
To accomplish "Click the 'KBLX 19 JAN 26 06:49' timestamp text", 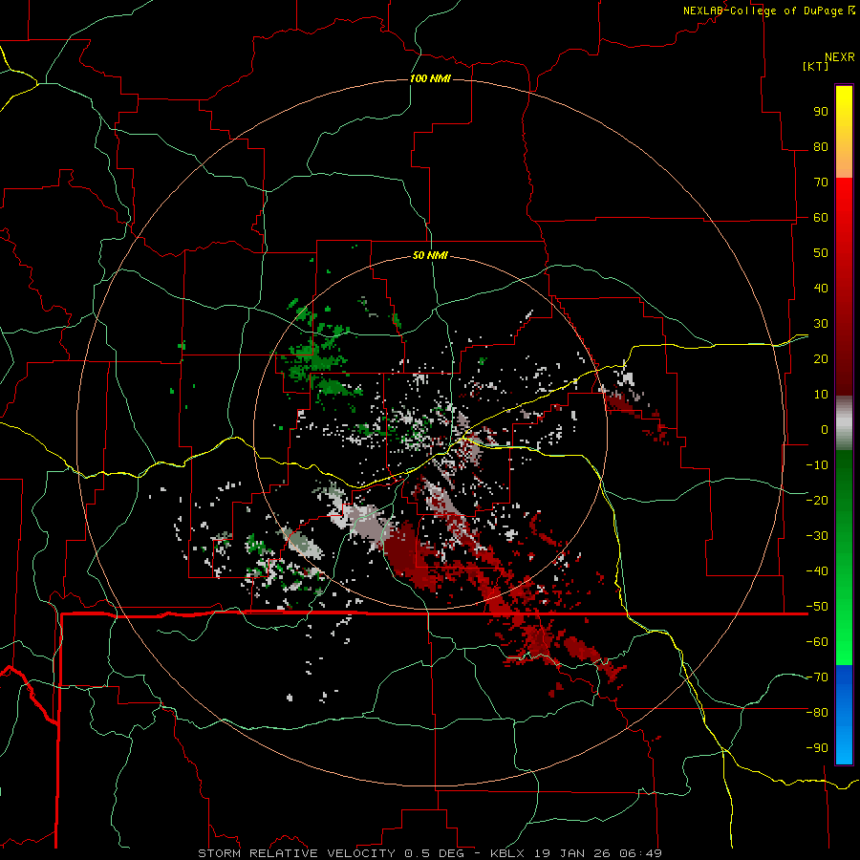I will 576,853.
